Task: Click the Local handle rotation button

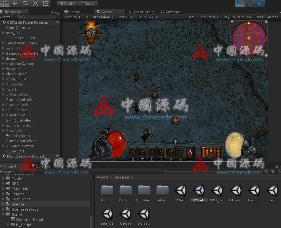Action: tap(88, 4)
